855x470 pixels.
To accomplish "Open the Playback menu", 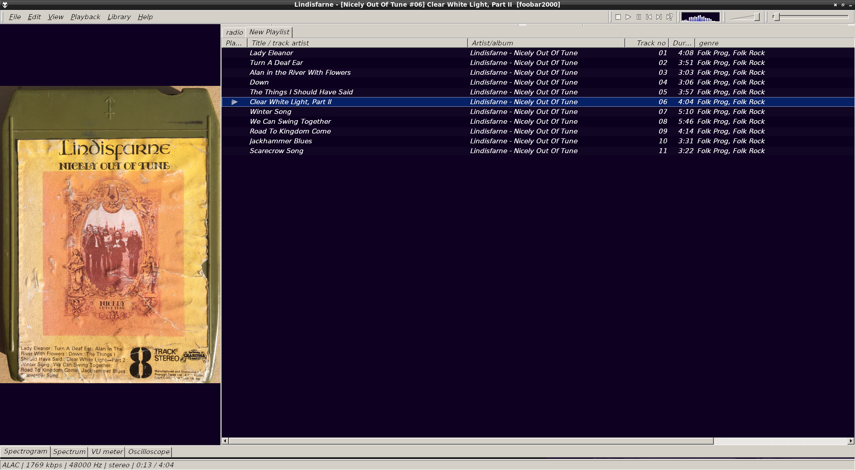I will [x=85, y=17].
